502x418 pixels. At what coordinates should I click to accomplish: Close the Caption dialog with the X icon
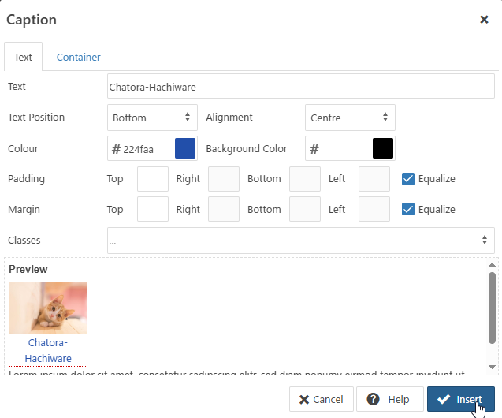[x=484, y=20]
